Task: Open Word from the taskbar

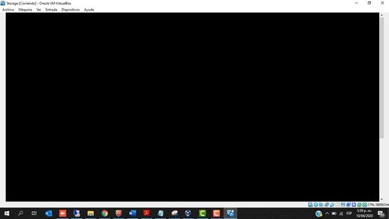Action: point(133,214)
